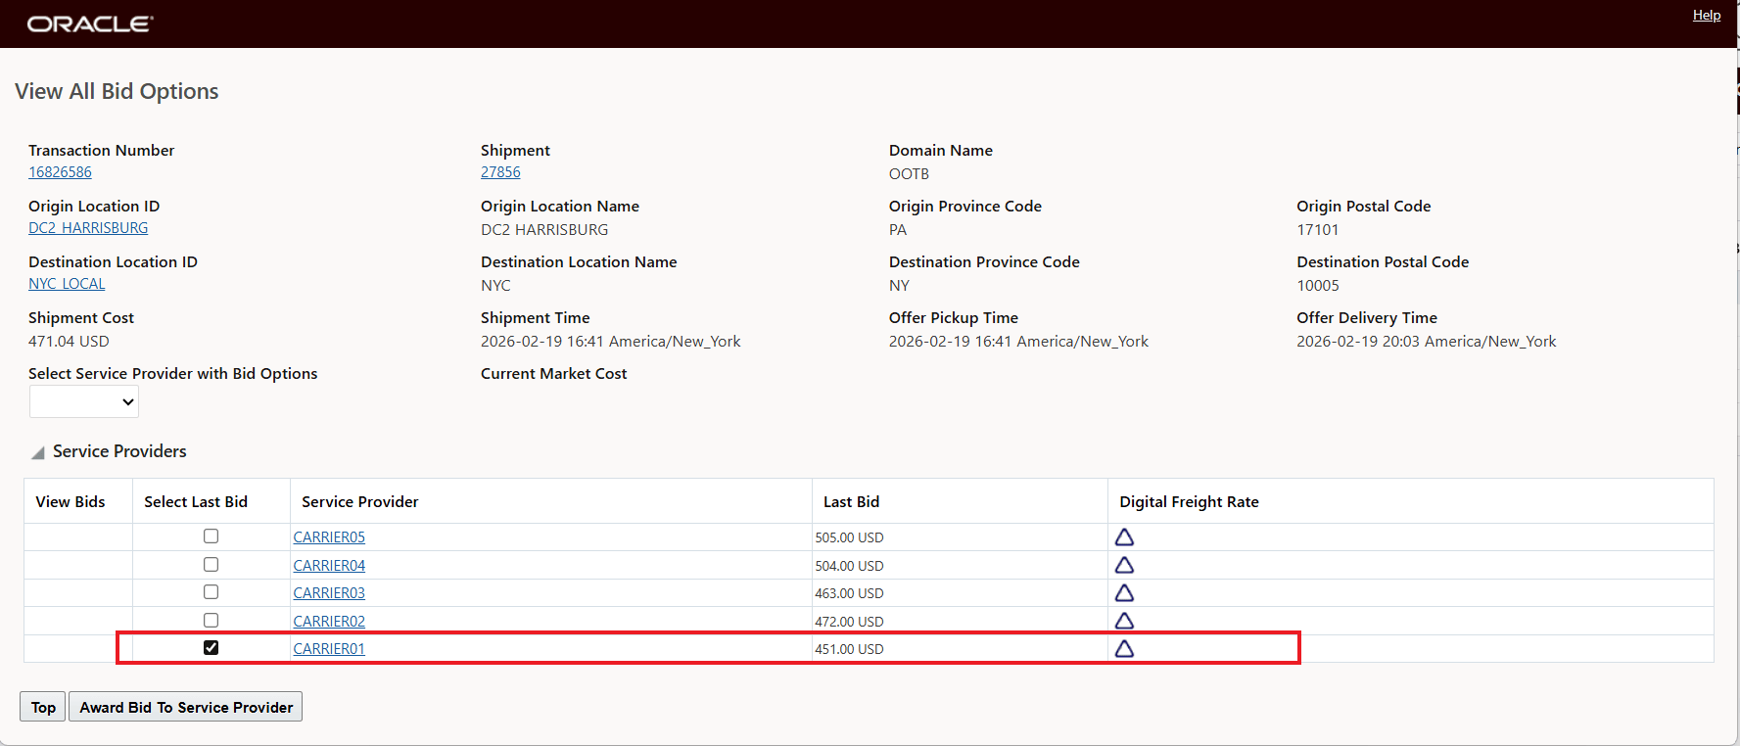Click the 463.00 USD last bid value
The width and height of the screenshot is (1740, 746).
point(849,593)
